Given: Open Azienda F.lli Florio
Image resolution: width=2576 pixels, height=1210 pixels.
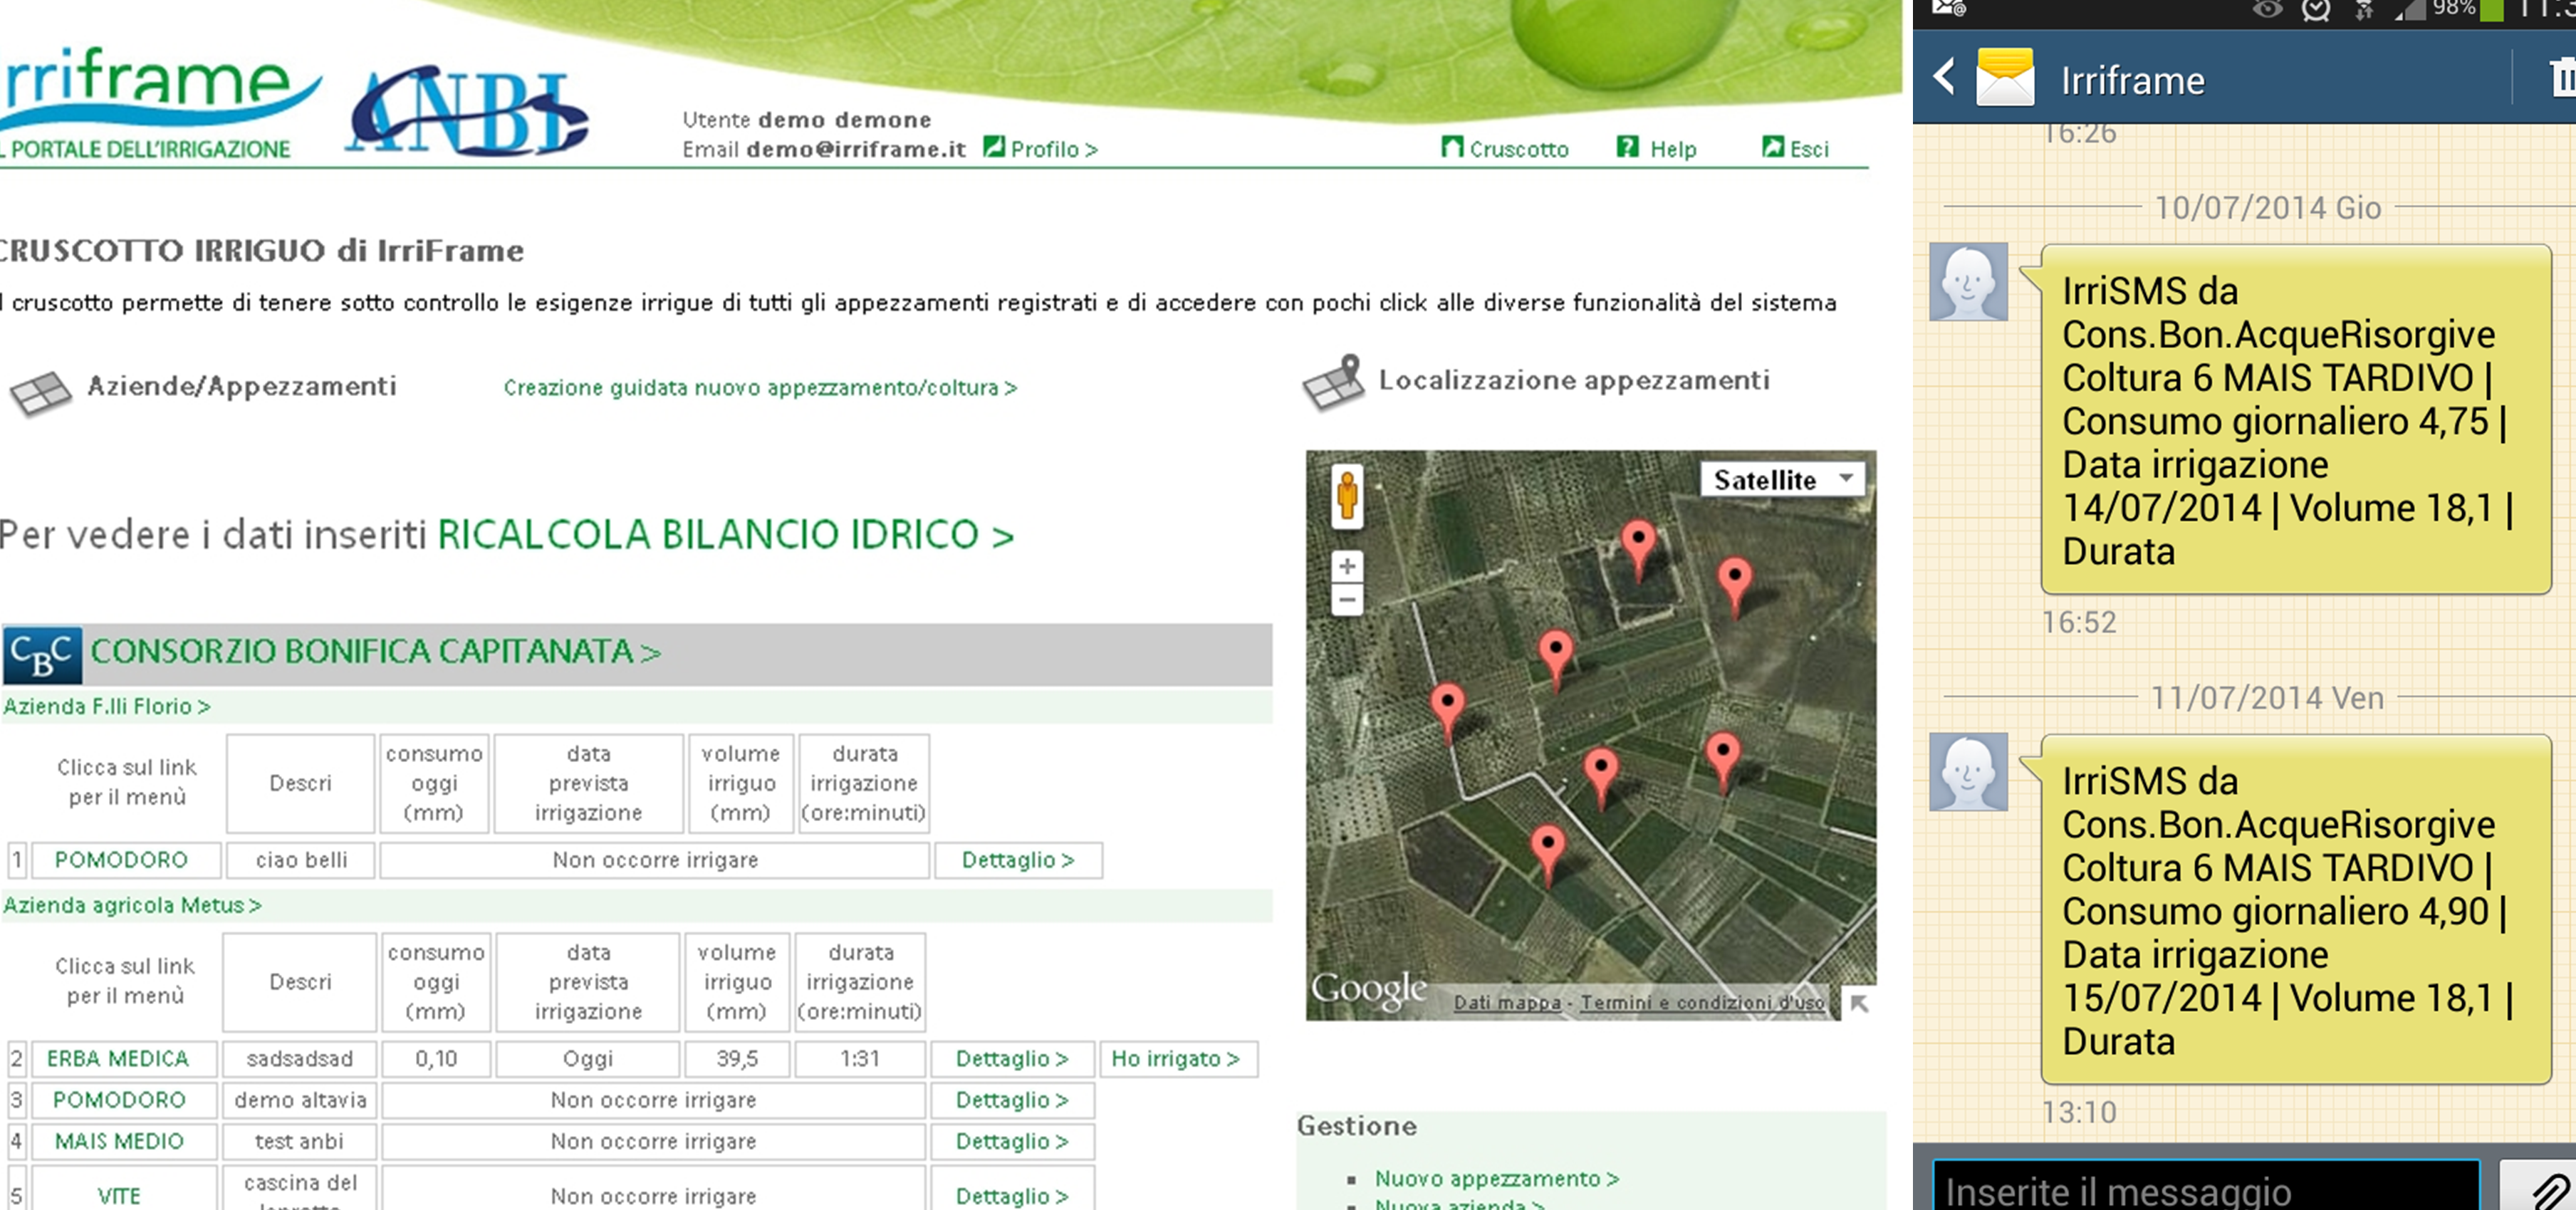Looking at the screenshot, I should 107,707.
